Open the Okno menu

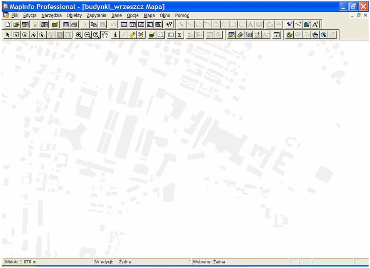(165, 15)
